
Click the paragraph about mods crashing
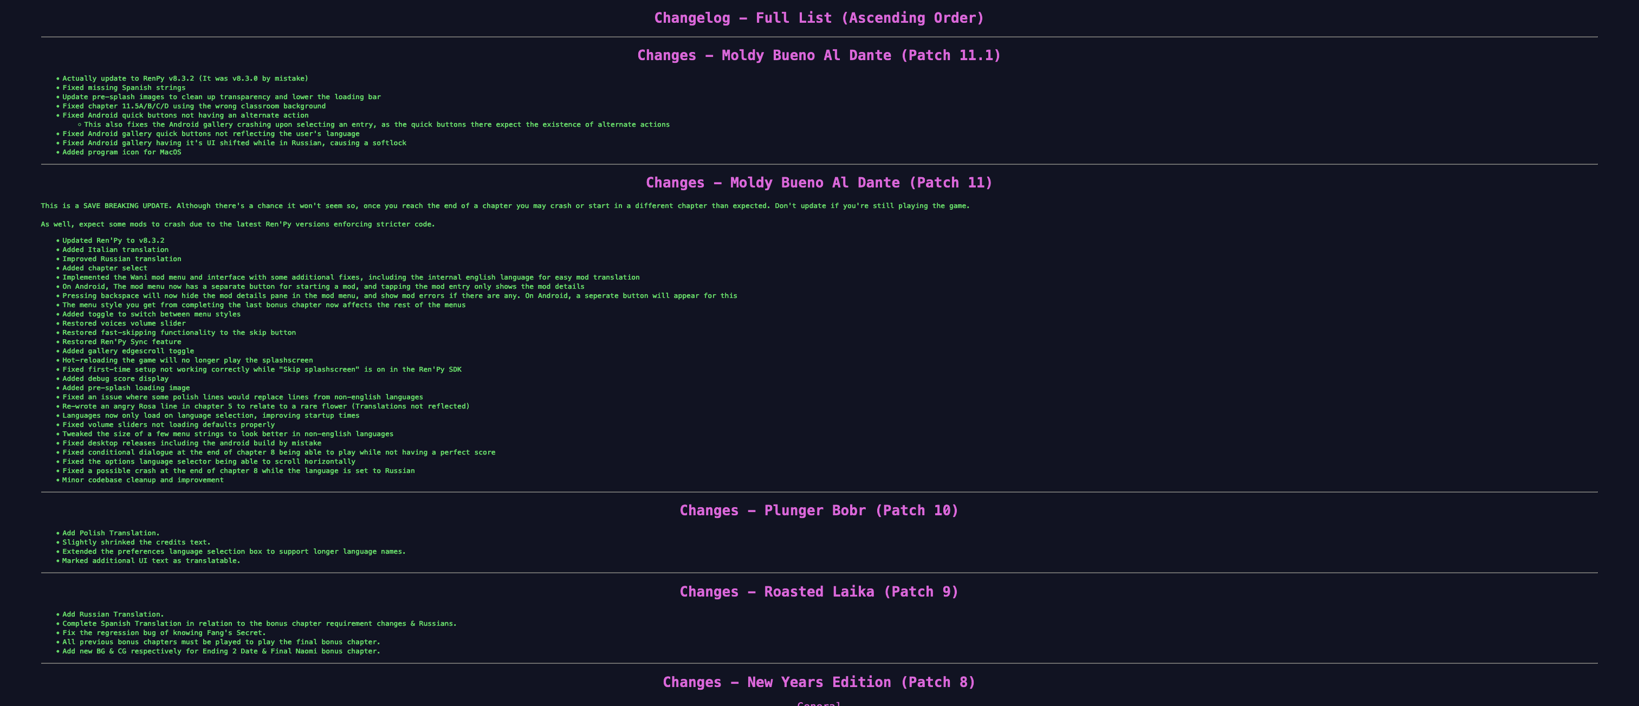238,224
